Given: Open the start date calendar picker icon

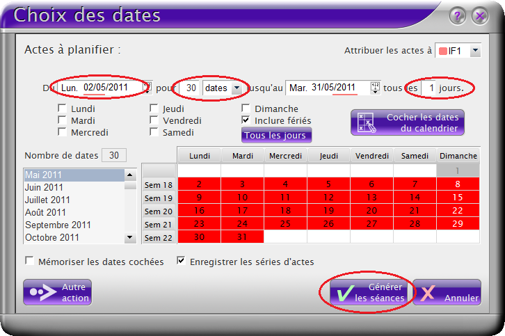Looking at the screenshot, I should (x=147, y=87).
